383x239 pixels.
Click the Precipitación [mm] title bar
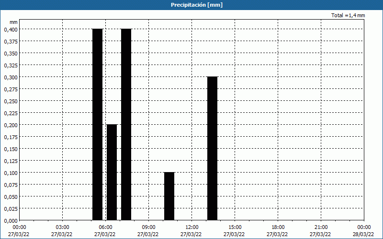tap(191, 5)
